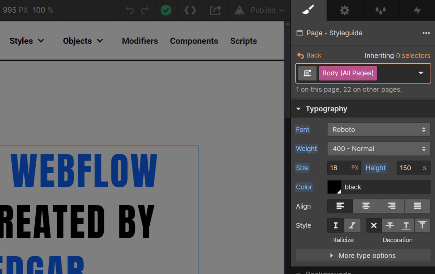This screenshot has width=435, height=274.
Task: Open the Page - Styleguide three-dots menu
Action: pos(426,33)
